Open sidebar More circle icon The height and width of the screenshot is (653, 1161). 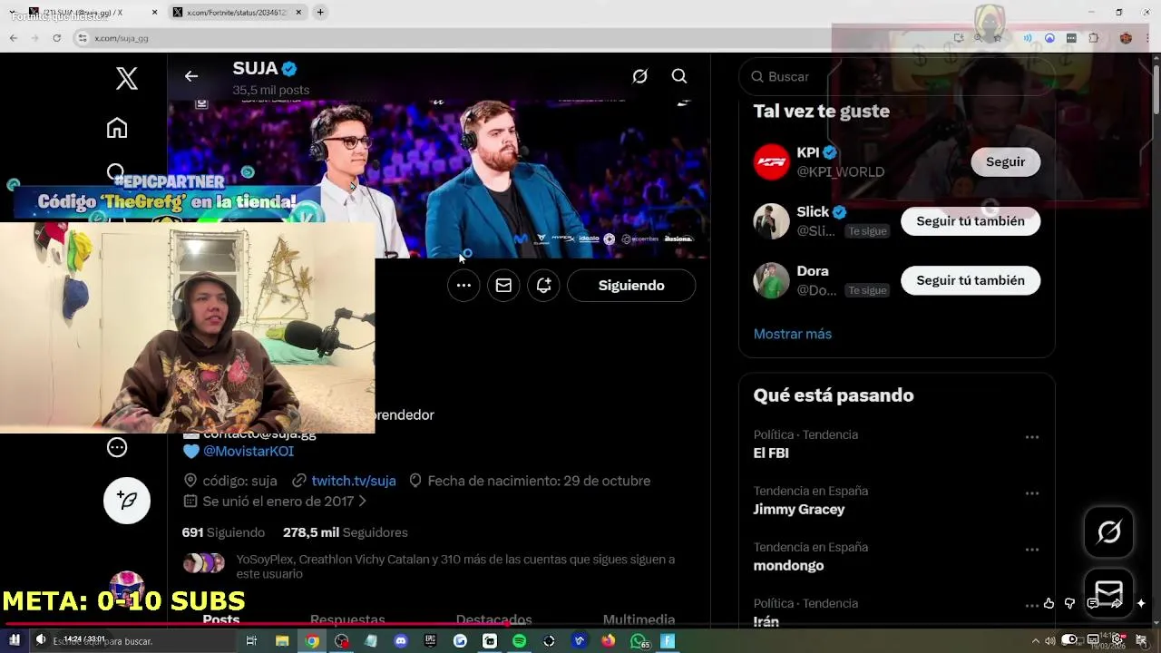(117, 447)
